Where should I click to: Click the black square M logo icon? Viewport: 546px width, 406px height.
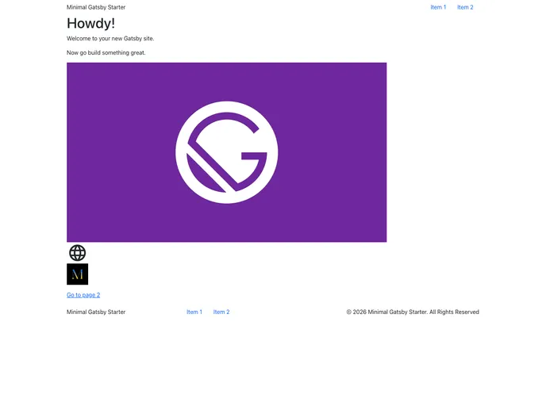77,274
